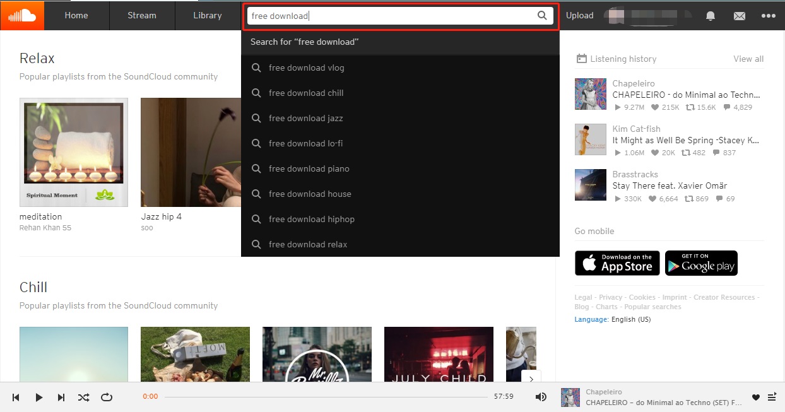The width and height of the screenshot is (785, 412).
Task: Expand the next-up queue list
Action: click(x=772, y=397)
